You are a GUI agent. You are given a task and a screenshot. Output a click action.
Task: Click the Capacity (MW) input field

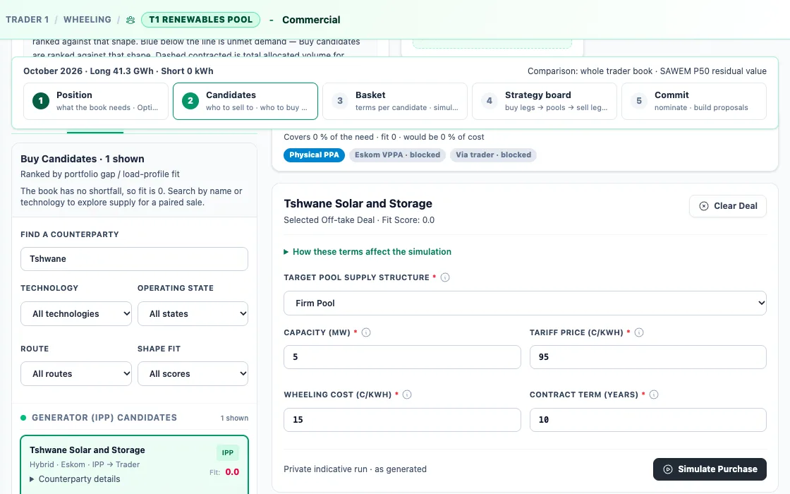tap(402, 357)
